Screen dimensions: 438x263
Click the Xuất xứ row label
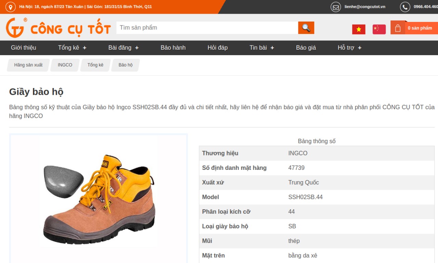pos(213,183)
